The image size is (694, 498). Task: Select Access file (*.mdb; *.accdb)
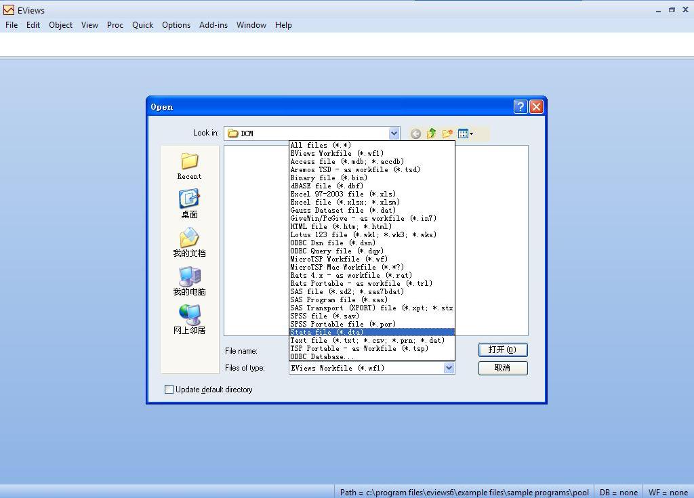[372, 161]
